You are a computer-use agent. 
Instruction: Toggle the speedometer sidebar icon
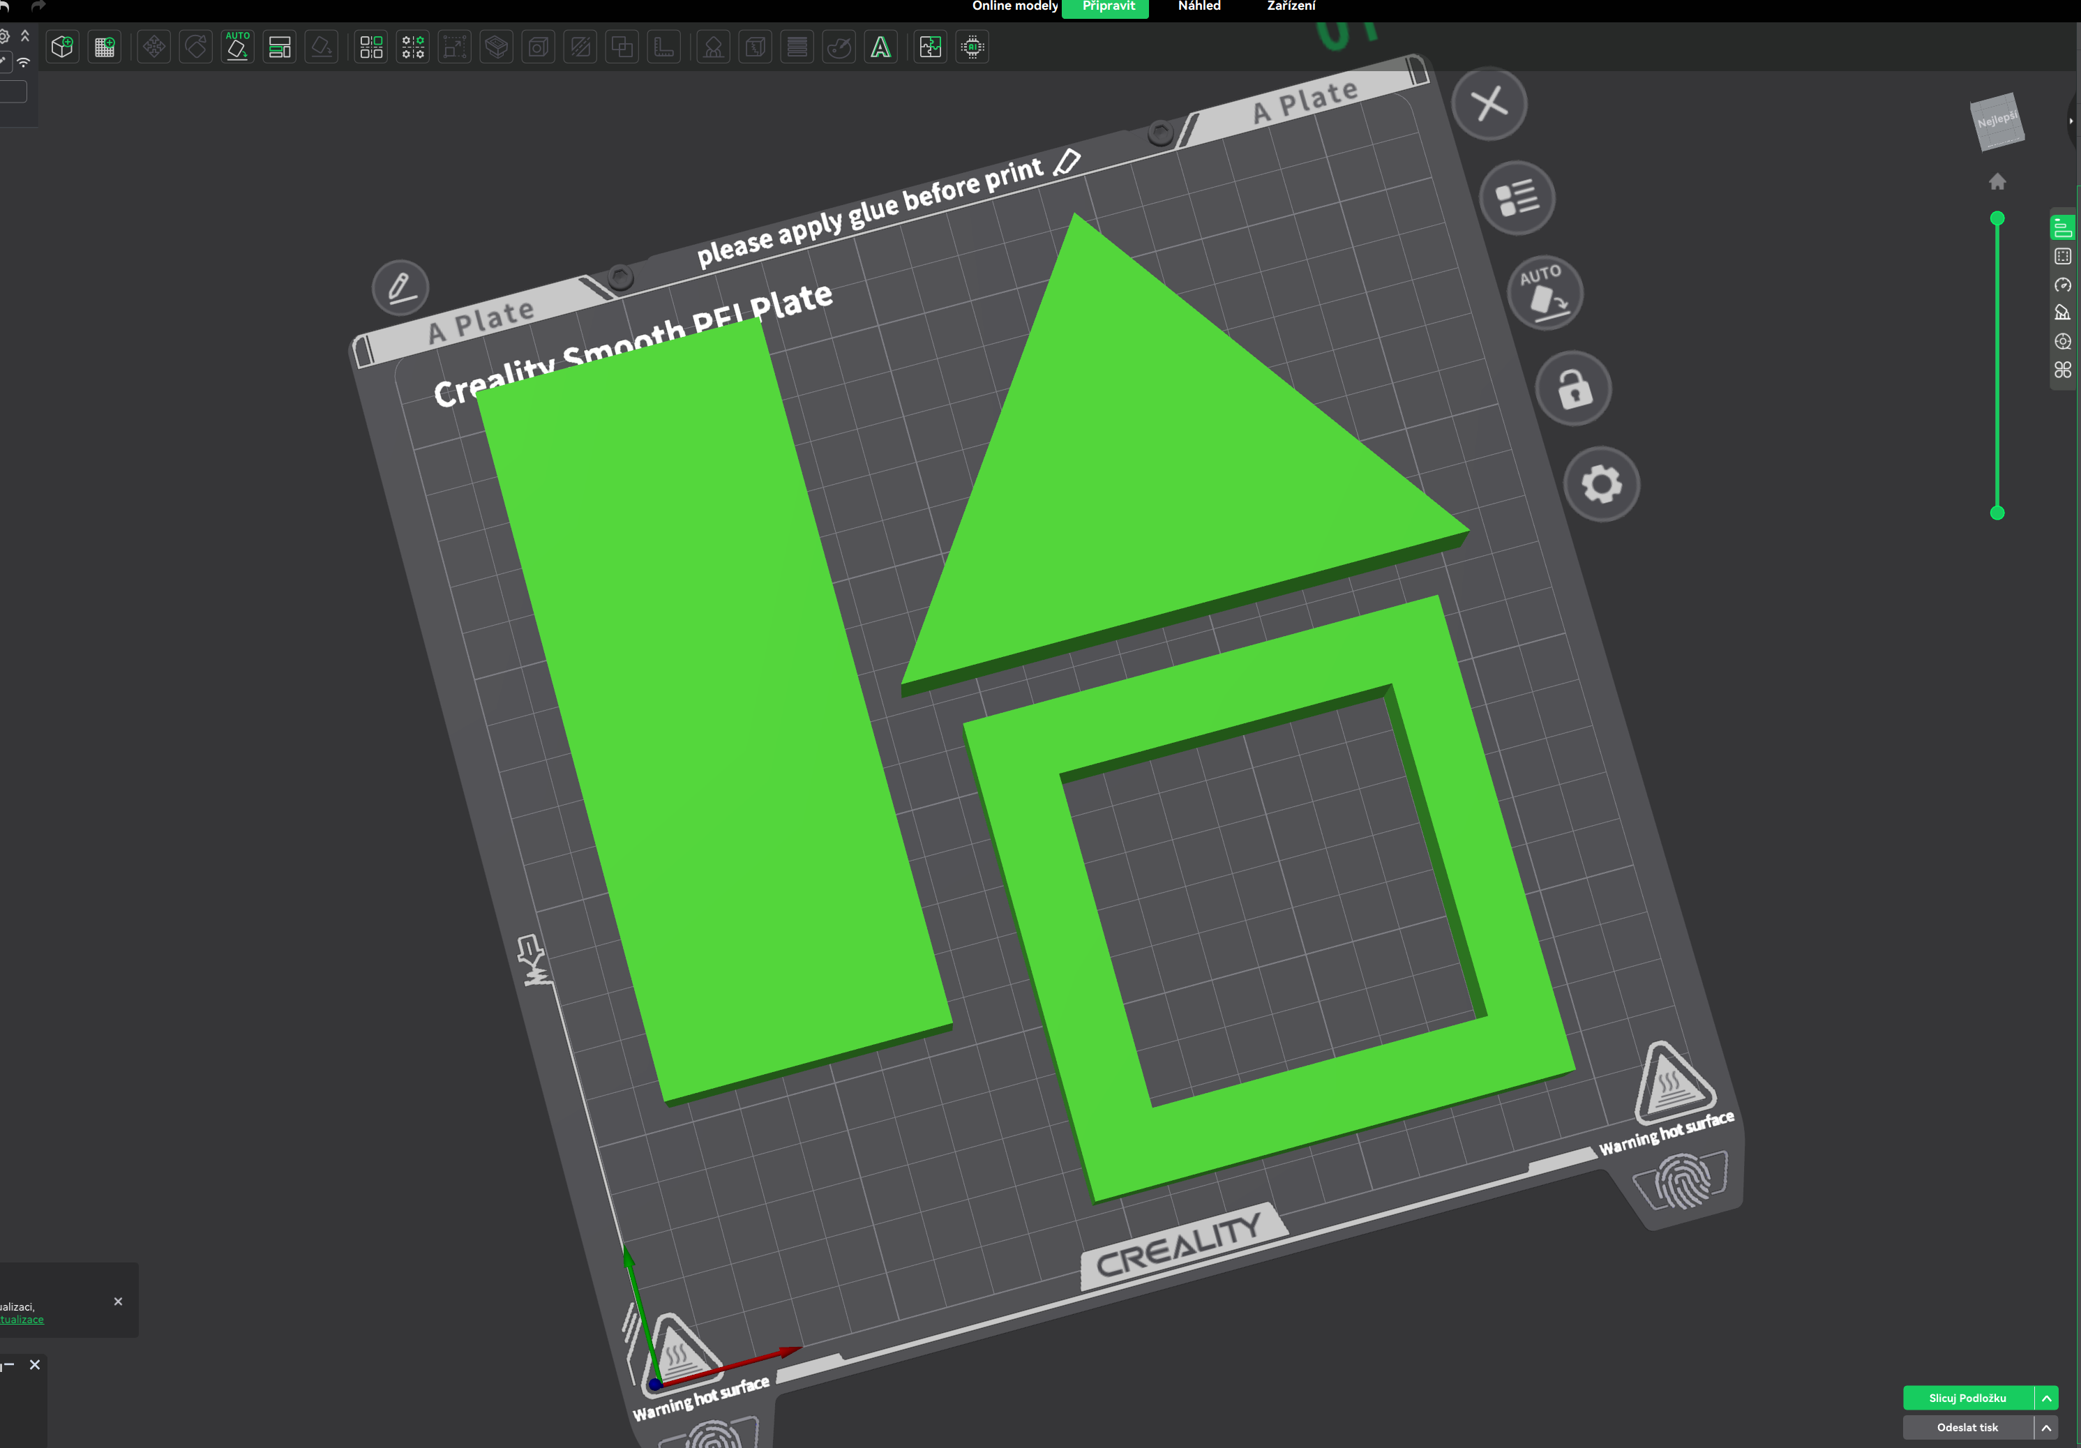(x=2063, y=285)
